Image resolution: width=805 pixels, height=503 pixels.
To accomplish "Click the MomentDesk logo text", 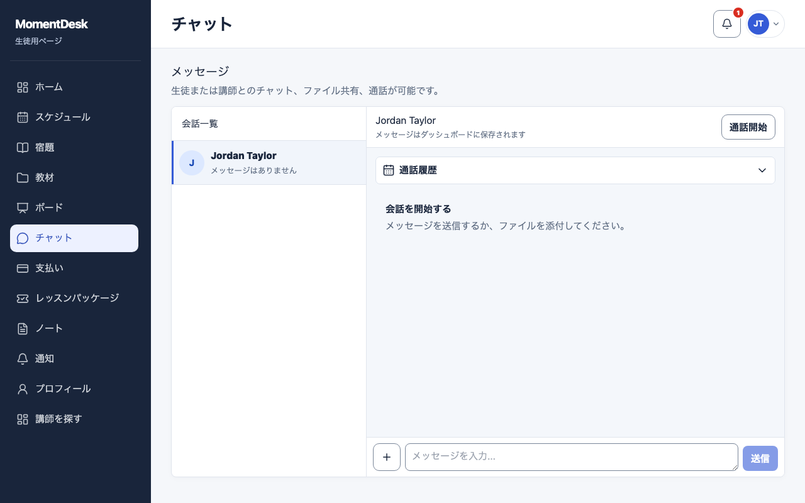I will tap(52, 25).
